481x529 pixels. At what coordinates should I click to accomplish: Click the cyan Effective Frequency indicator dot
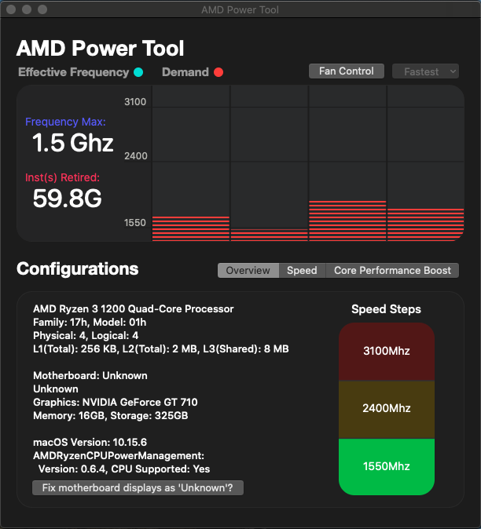(138, 72)
